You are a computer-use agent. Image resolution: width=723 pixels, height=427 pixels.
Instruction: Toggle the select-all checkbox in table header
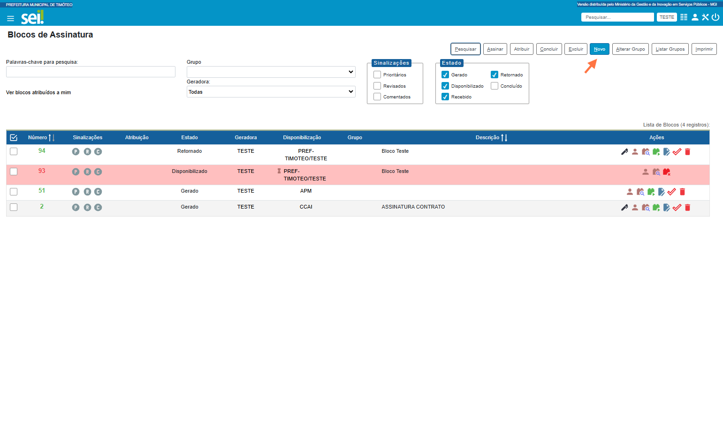tap(14, 137)
